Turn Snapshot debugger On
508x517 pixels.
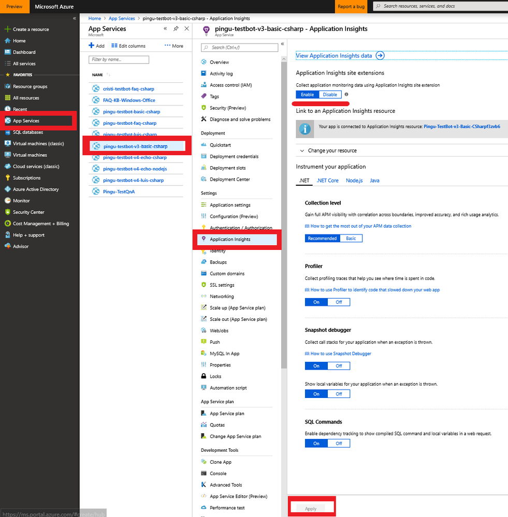point(316,366)
